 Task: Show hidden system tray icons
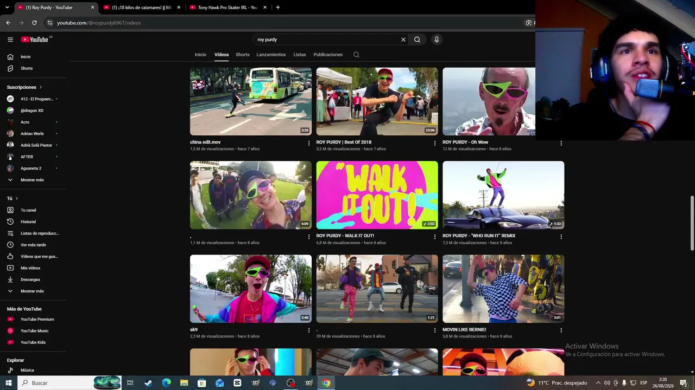pos(598,383)
